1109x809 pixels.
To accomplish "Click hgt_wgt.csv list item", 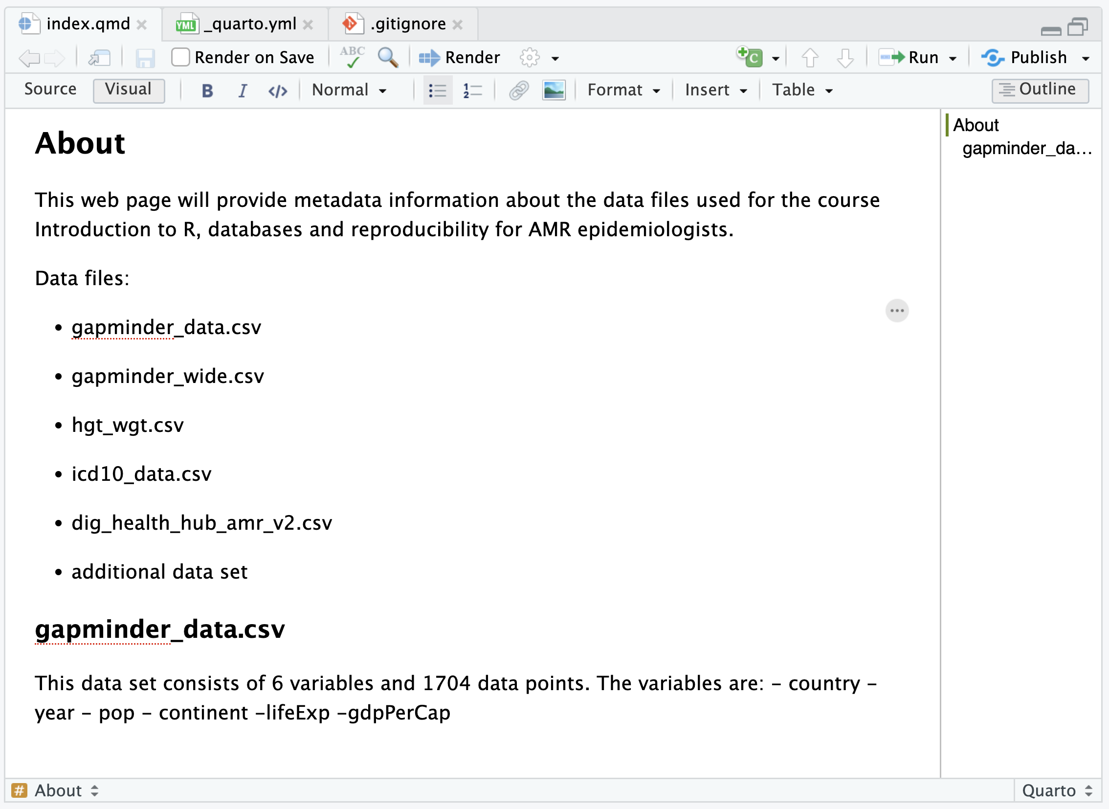I will point(128,425).
